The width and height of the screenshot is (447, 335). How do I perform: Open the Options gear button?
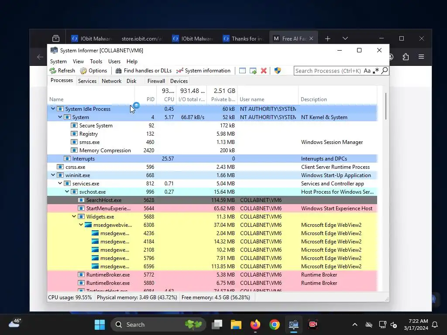[x=93, y=71]
